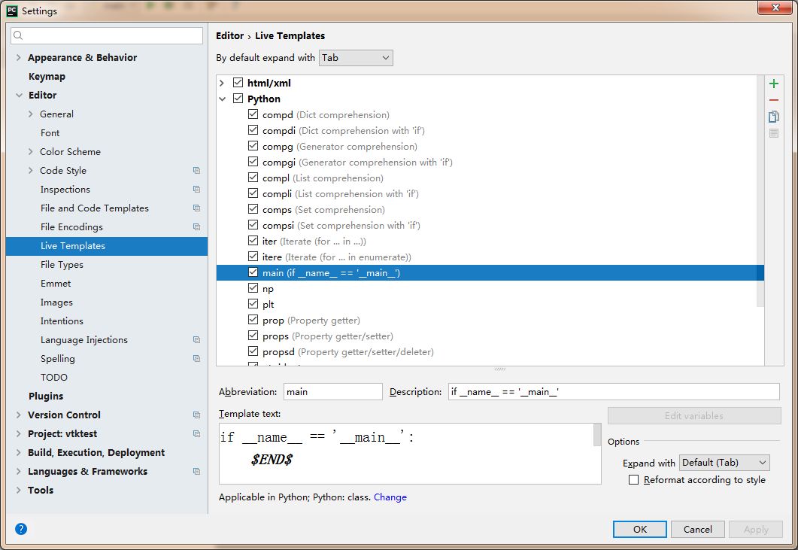Click the Description input field

coord(614,391)
